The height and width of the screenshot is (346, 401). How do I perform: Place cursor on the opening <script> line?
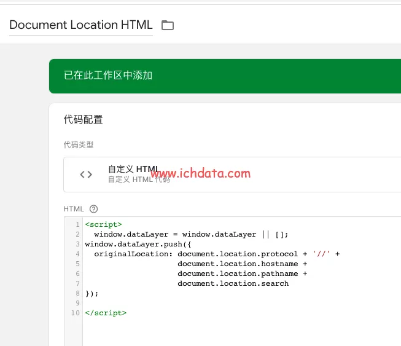point(103,224)
